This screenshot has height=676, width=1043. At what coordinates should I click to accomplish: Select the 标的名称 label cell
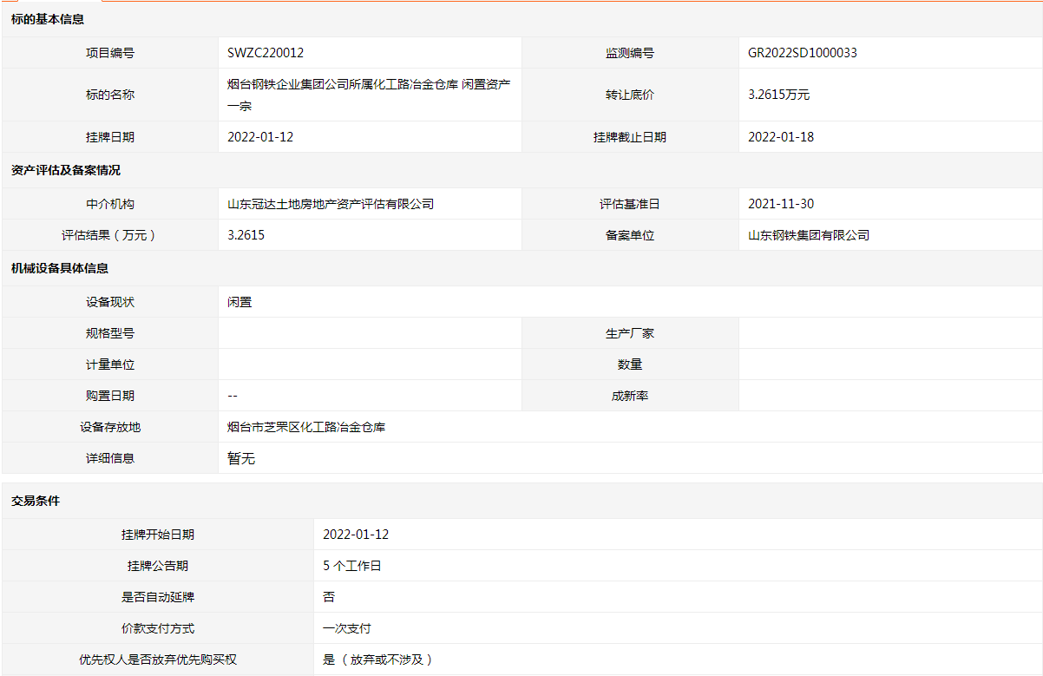(x=110, y=95)
